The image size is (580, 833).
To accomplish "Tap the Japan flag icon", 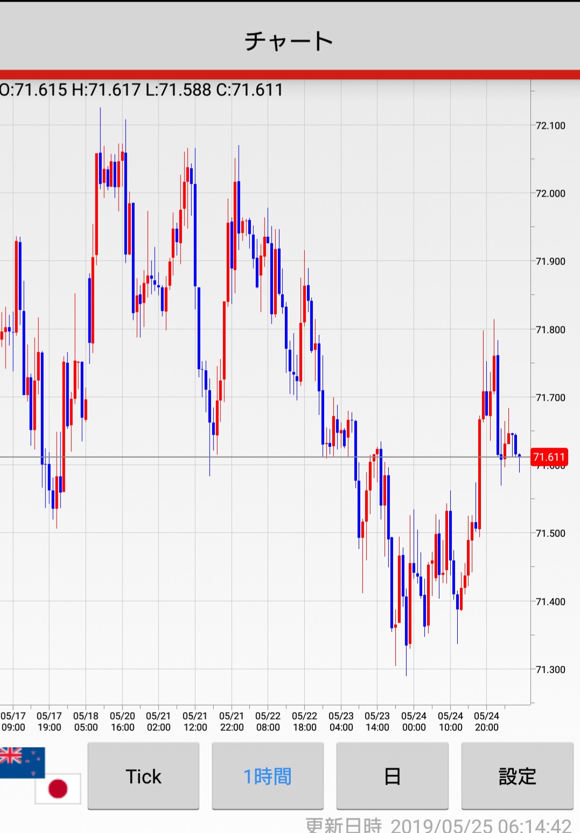I will point(58,789).
